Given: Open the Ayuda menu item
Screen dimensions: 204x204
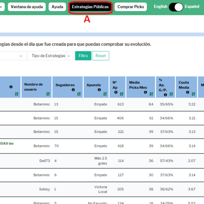Looking at the screenshot, I should pos(57,7).
